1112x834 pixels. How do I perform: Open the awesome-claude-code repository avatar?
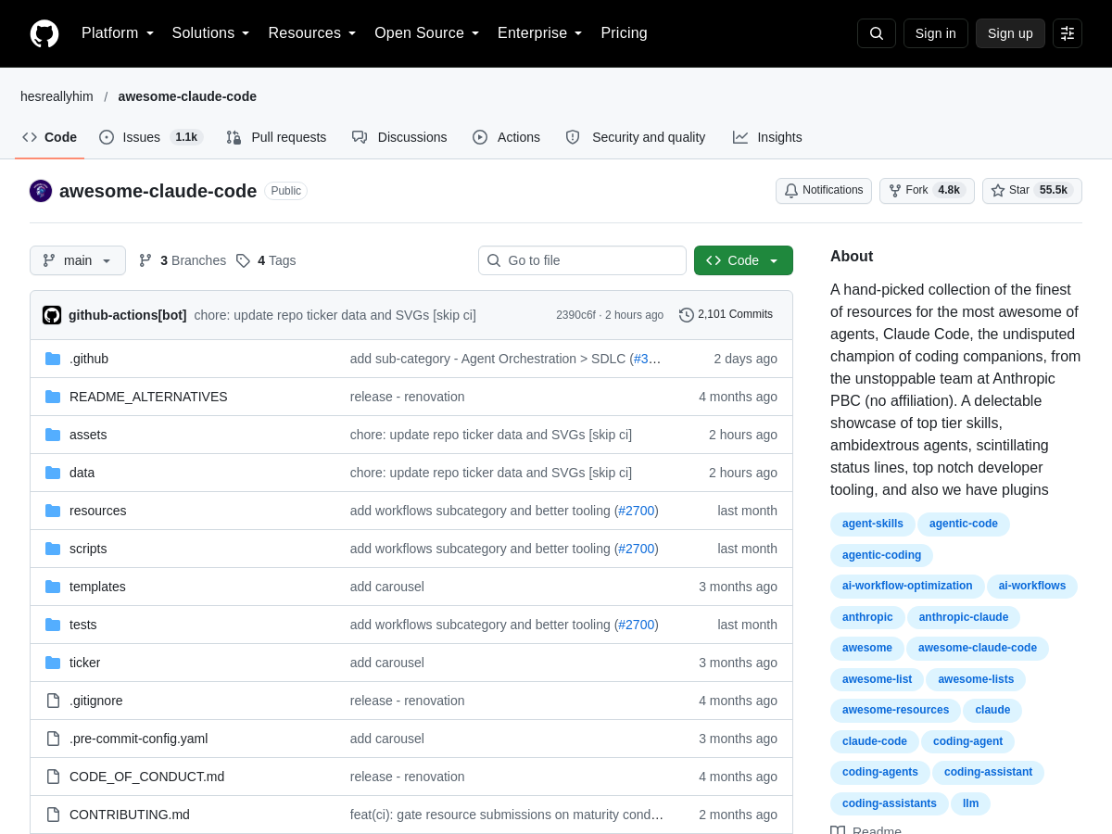tap(41, 191)
